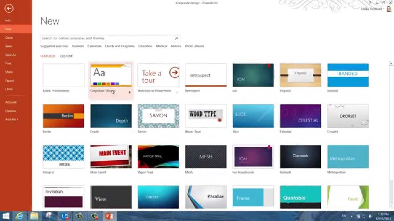Click Ulrika Hedlund profile picture
The image size is (394, 221).
point(389,9)
